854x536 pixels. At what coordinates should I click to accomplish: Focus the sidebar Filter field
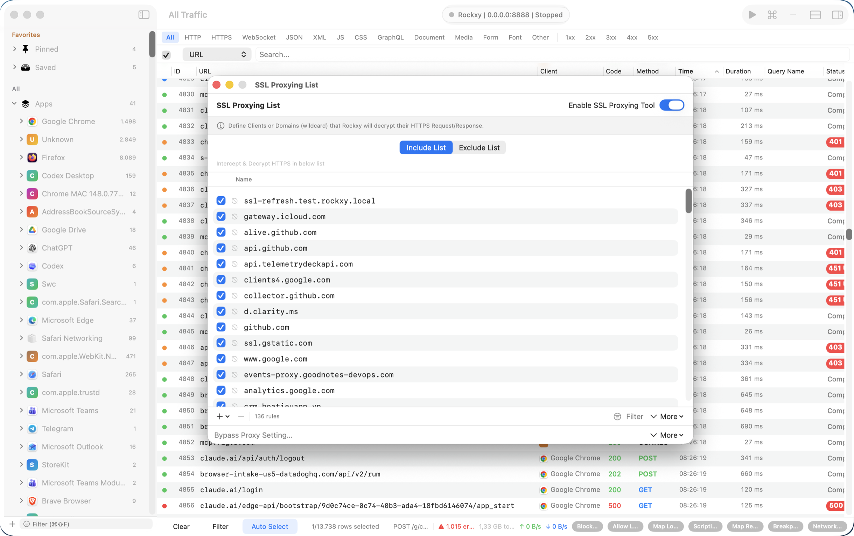[x=86, y=524]
